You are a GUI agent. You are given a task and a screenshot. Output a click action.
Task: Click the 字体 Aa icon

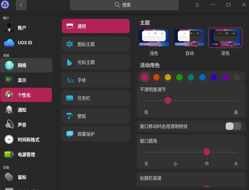click(70, 80)
